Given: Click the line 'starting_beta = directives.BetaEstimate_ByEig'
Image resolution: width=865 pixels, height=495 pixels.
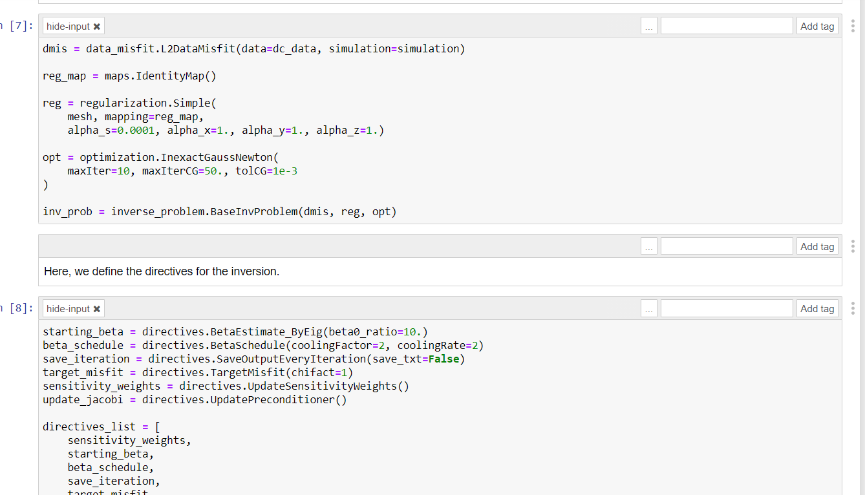Looking at the screenshot, I should click(x=235, y=332).
